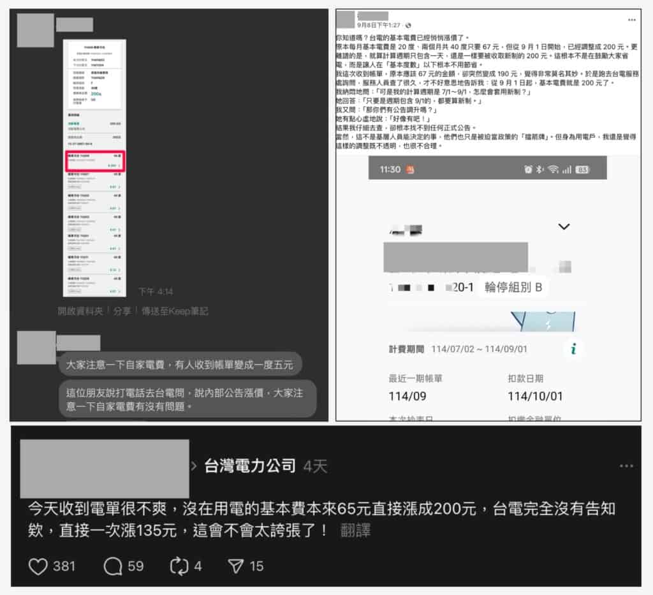Click the 扣款日期 label
653x595 pixels.
[525, 378]
